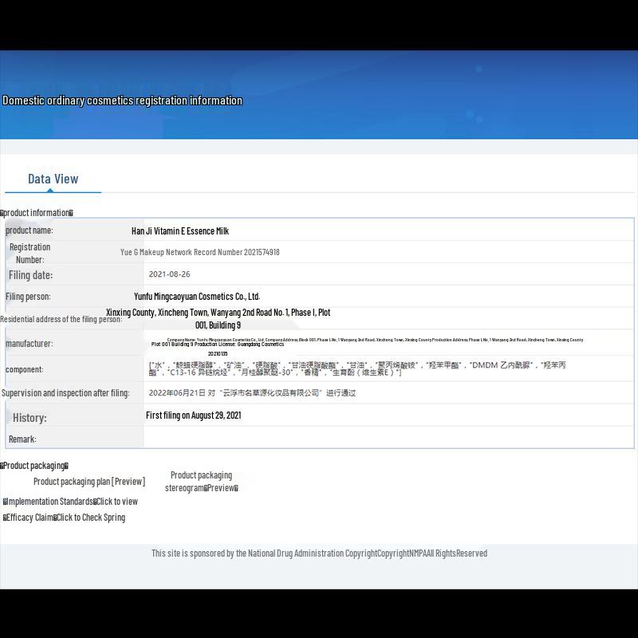Select the Xinxing County residential address text

tap(218, 318)
